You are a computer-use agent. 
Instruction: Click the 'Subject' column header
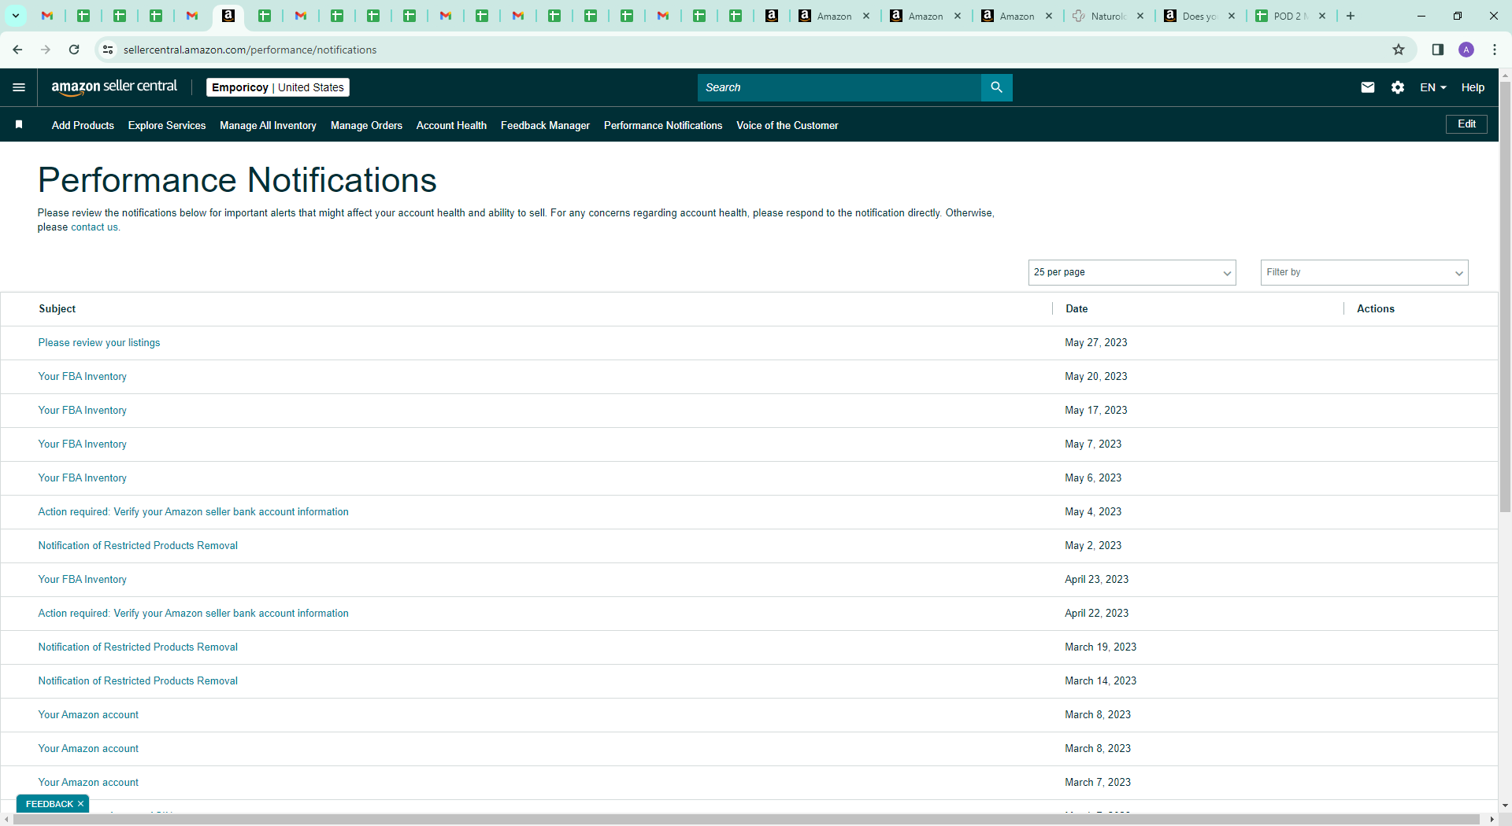(x=57, y=309)
